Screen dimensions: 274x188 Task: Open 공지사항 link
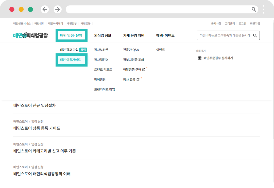point(216,24)
